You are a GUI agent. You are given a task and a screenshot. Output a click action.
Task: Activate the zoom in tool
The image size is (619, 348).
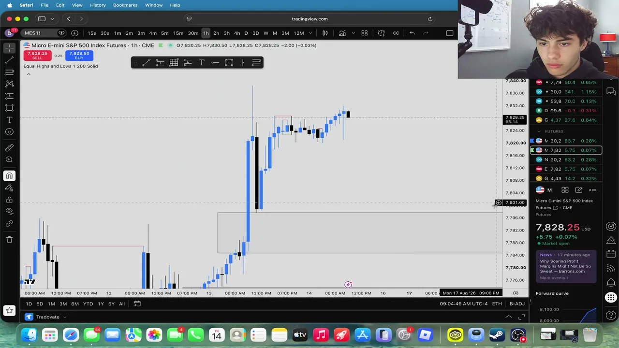coord(9,159)
